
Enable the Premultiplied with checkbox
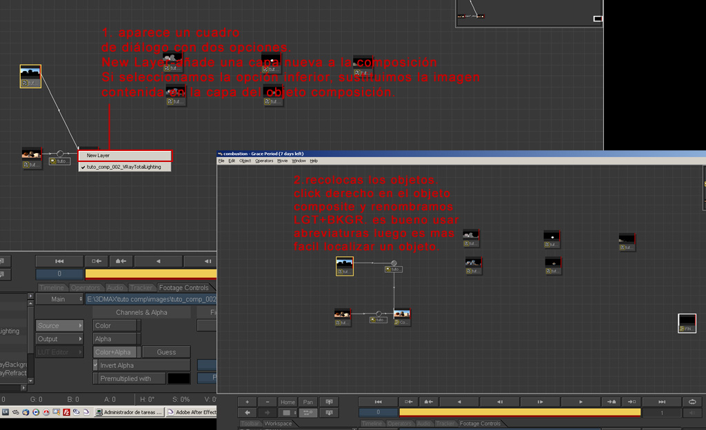tap(95, 379)
